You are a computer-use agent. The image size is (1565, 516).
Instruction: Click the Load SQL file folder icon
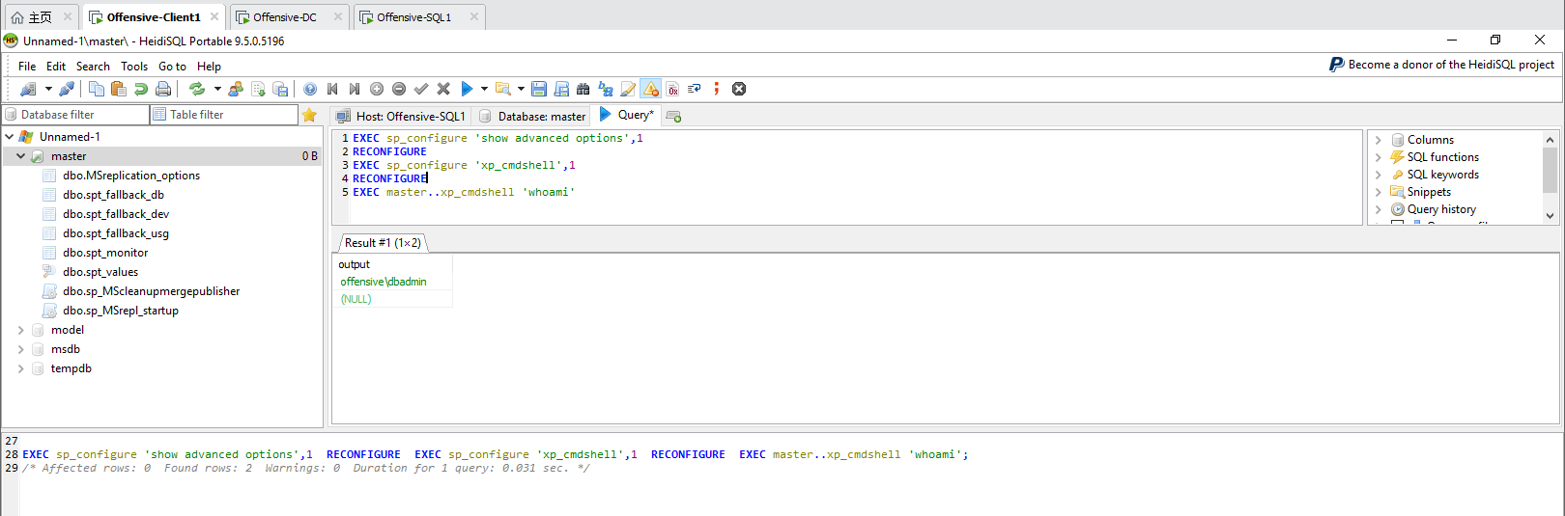coord(503,89)
